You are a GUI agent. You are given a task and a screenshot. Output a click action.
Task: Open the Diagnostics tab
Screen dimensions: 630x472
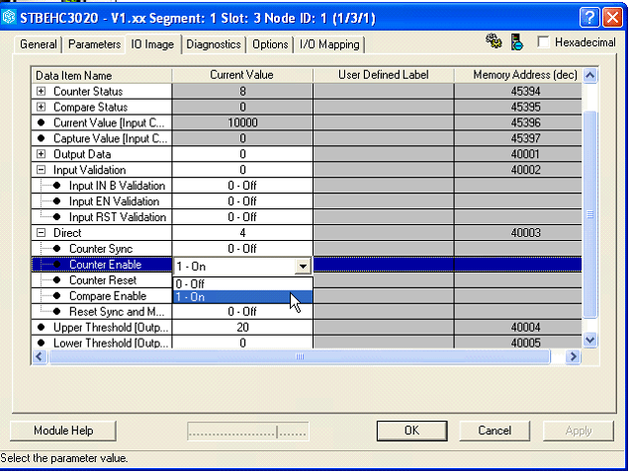tap(214, 44)
